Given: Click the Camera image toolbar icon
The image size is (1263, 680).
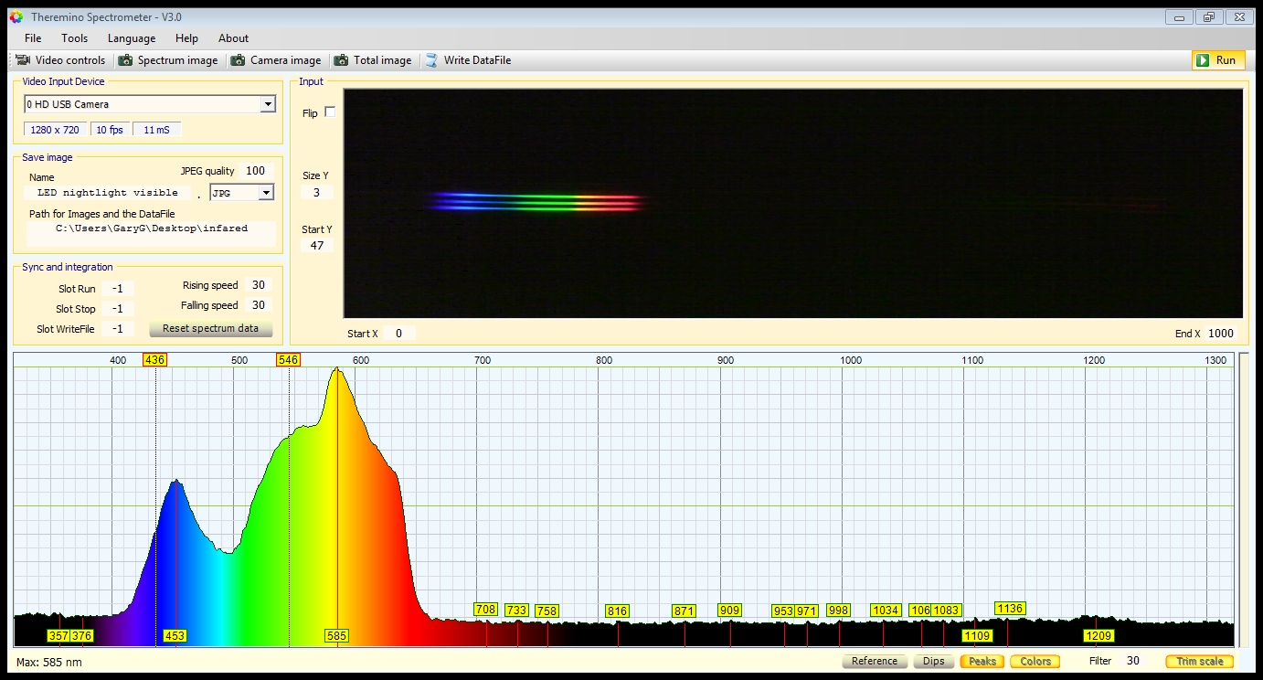Looking at the screenshot, I should coord(238,60).
